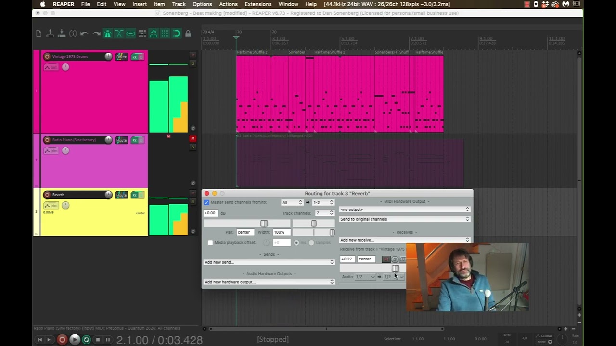
Task: Toggle transport repeat loop button
Action: click(87, 340)
